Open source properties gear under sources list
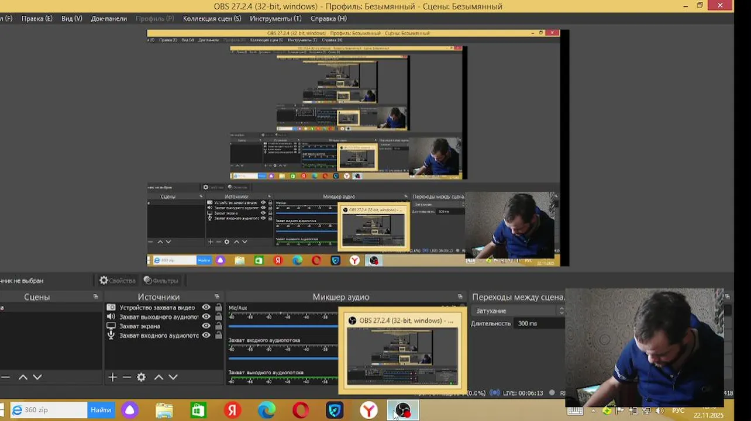 [x=141, y=377]
